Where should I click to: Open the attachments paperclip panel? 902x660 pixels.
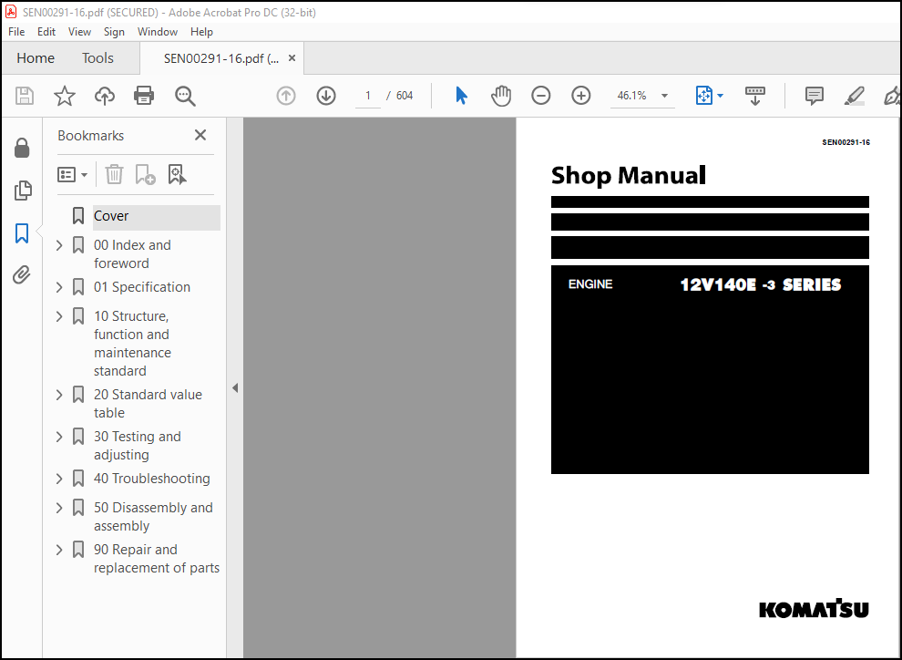22,275
